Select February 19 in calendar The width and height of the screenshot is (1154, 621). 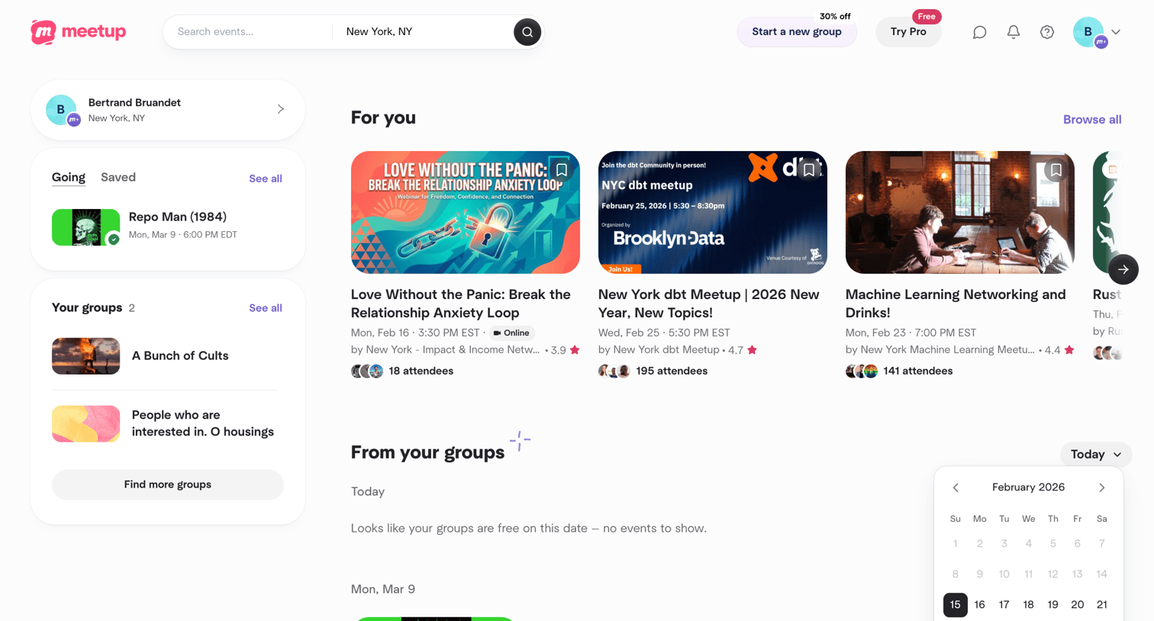[1052, 605]
